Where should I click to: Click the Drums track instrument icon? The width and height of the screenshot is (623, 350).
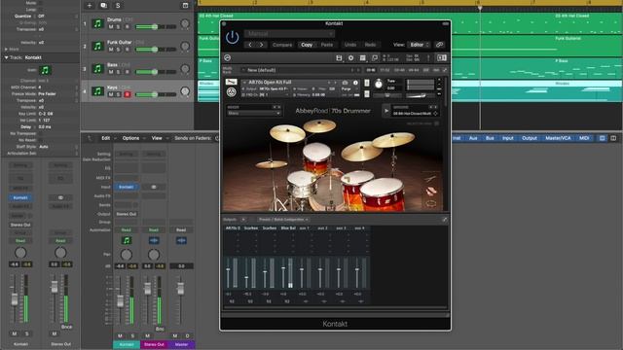97,23
